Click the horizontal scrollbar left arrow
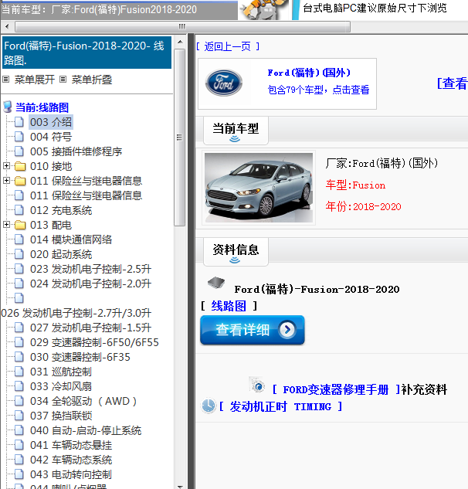Viewport: 468px width, 489px height. (x=7, y=26)
